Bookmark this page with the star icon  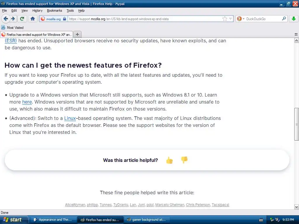(225, 19)
